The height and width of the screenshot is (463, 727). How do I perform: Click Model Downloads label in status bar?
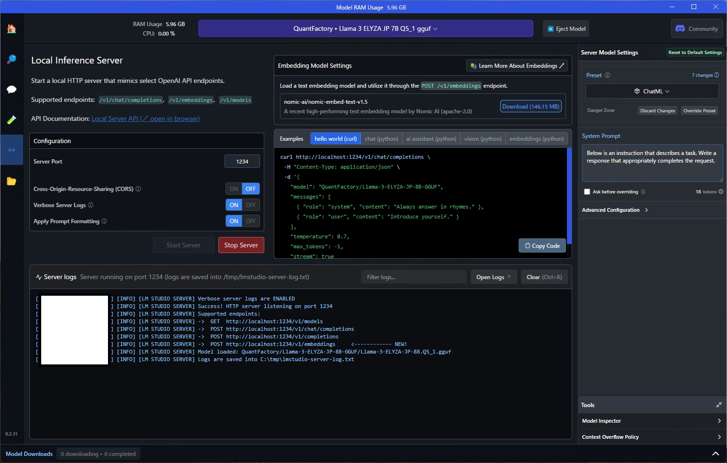[29, 454]
